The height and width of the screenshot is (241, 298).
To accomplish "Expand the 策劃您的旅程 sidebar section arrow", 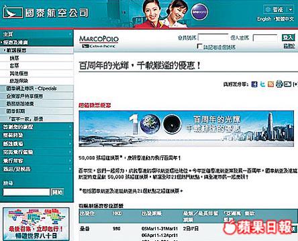I will [x=70, y=127].
